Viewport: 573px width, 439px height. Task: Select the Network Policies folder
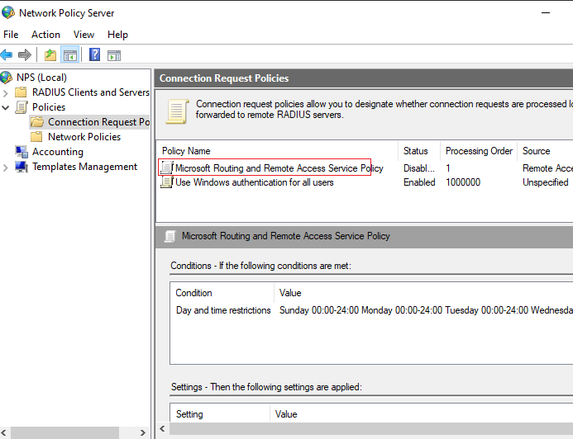pyautogui.click(x=84, y=137)
